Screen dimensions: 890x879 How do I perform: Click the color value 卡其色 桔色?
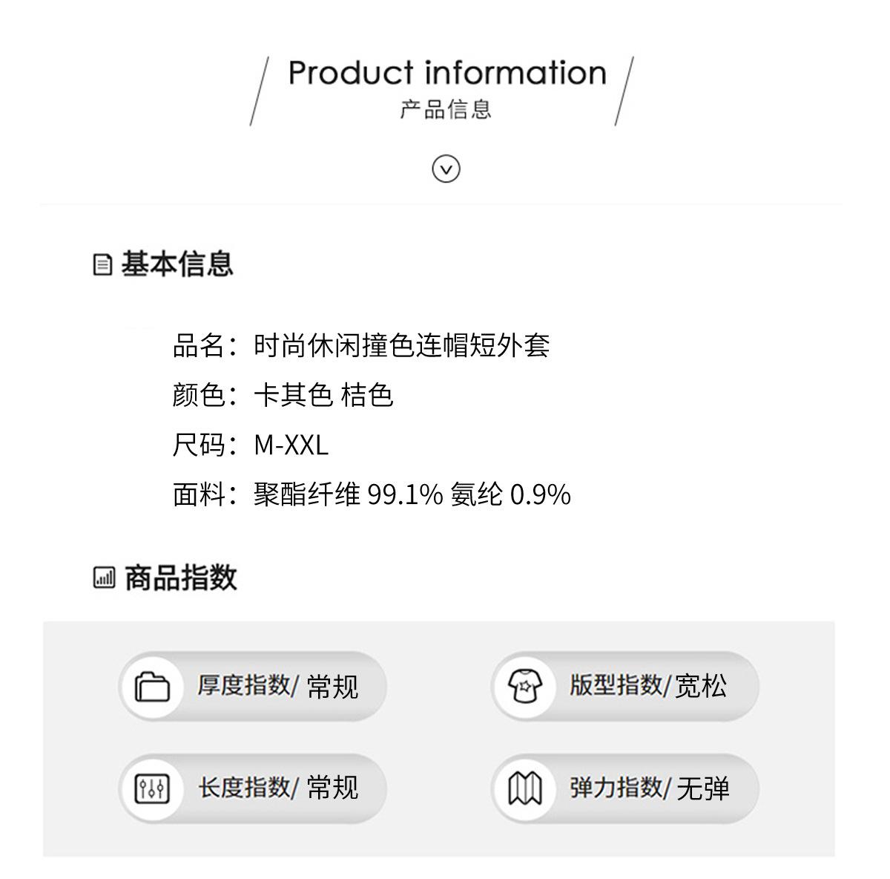[x=323, y=395]
